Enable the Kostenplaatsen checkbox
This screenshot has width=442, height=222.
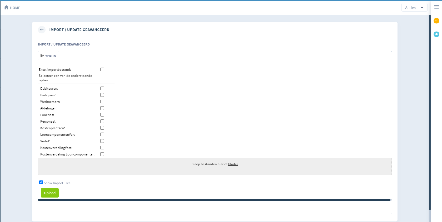(102, 128)
